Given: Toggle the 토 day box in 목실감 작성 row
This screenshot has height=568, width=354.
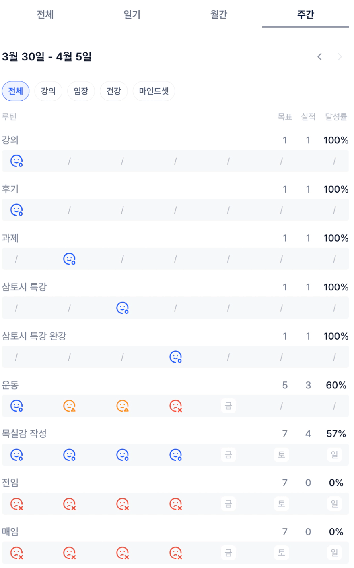Looking at the screenshot, I should pyautogui.click(x=282, y=455).
